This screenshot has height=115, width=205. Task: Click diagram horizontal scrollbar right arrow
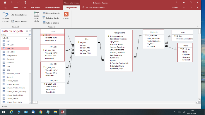[x=197, y=102]
